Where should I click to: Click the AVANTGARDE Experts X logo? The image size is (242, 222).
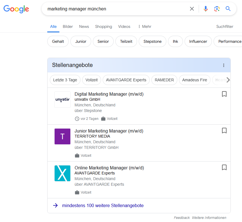(62, 173)
